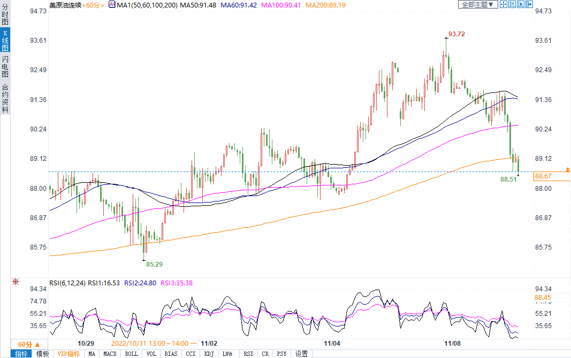Click the 88.67 current price label
The image size is (571, 358).
(544, 176)
